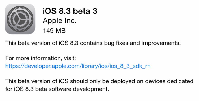
Task: Click the 'For more information, visit:' text
Action: tap(41, 58)
